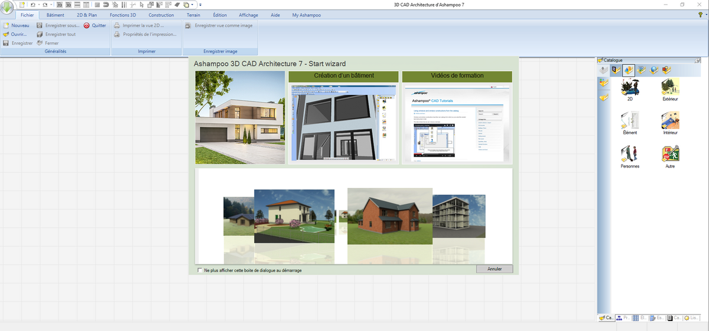The height and width of the screenshot is (331, 709).
Task: Open the Extérieur catalogue folder
Action: (x=670, y=90)
